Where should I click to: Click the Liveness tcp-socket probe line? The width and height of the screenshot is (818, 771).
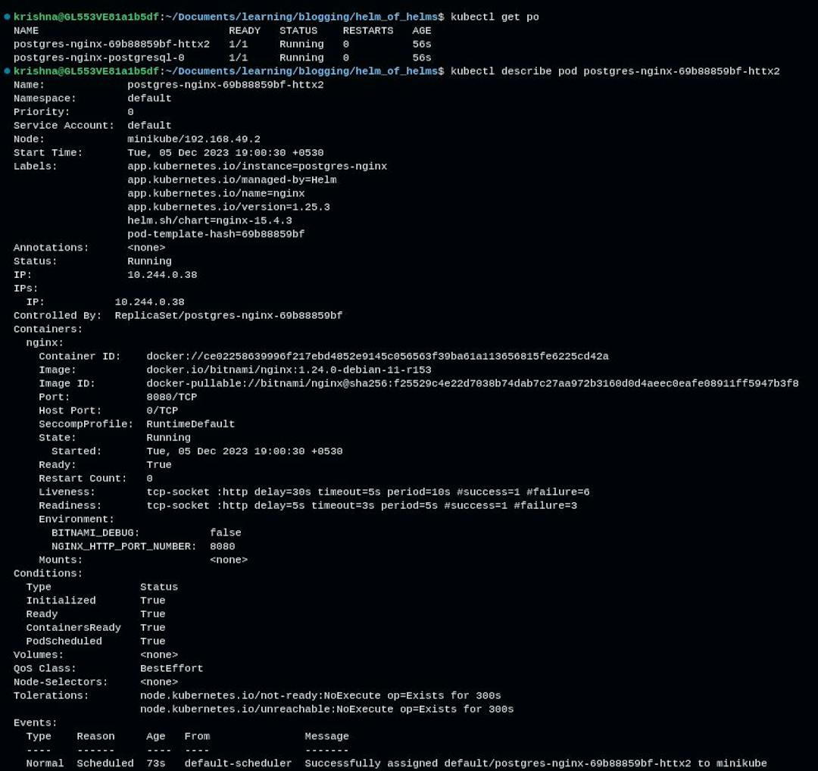[x=367, y=492]
